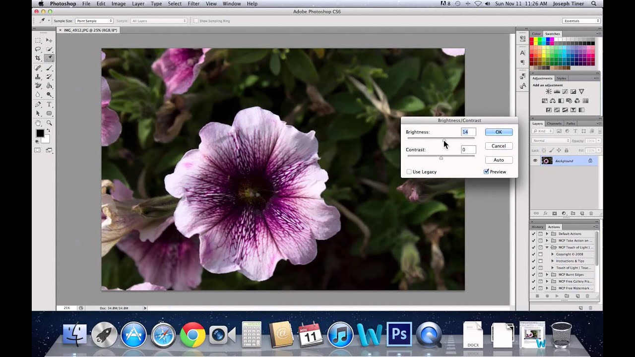Choose the Brush tool

pos(49,68)
